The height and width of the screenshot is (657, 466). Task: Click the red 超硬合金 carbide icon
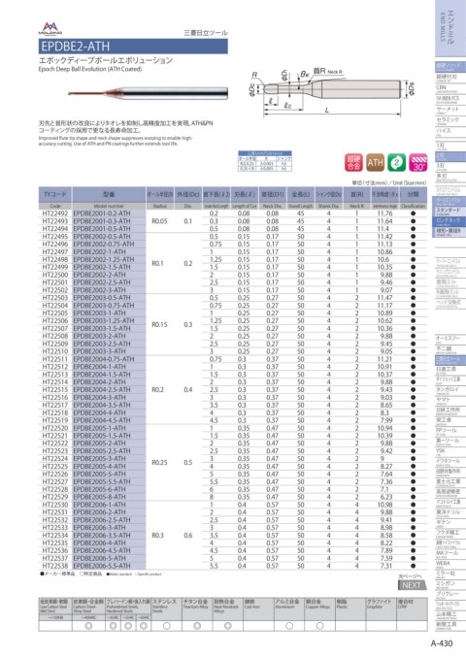point(353,163)
